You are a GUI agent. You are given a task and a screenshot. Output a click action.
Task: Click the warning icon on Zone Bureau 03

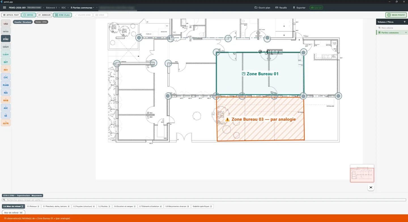[x=227, y=119]
